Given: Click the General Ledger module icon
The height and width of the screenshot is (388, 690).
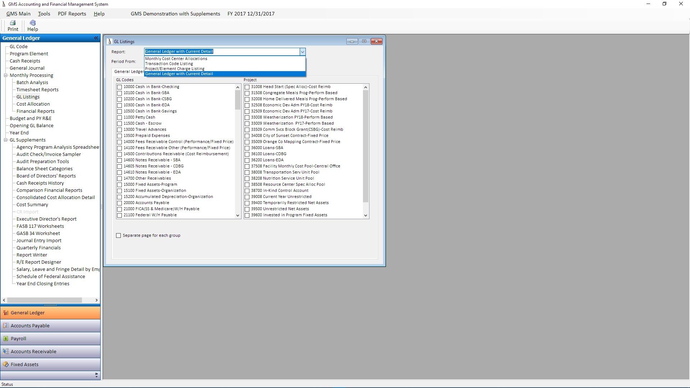Looking at the screenshot, I should pos(6,313).
